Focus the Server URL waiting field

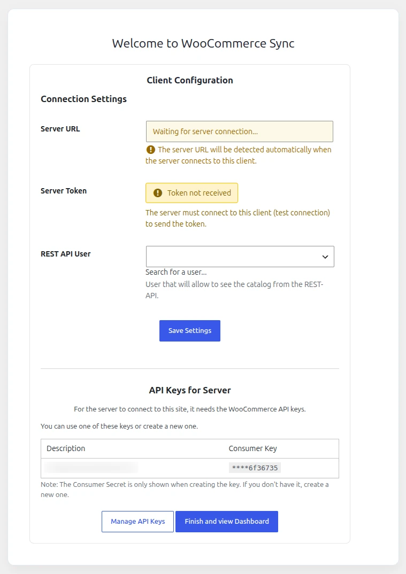point(240,131)
